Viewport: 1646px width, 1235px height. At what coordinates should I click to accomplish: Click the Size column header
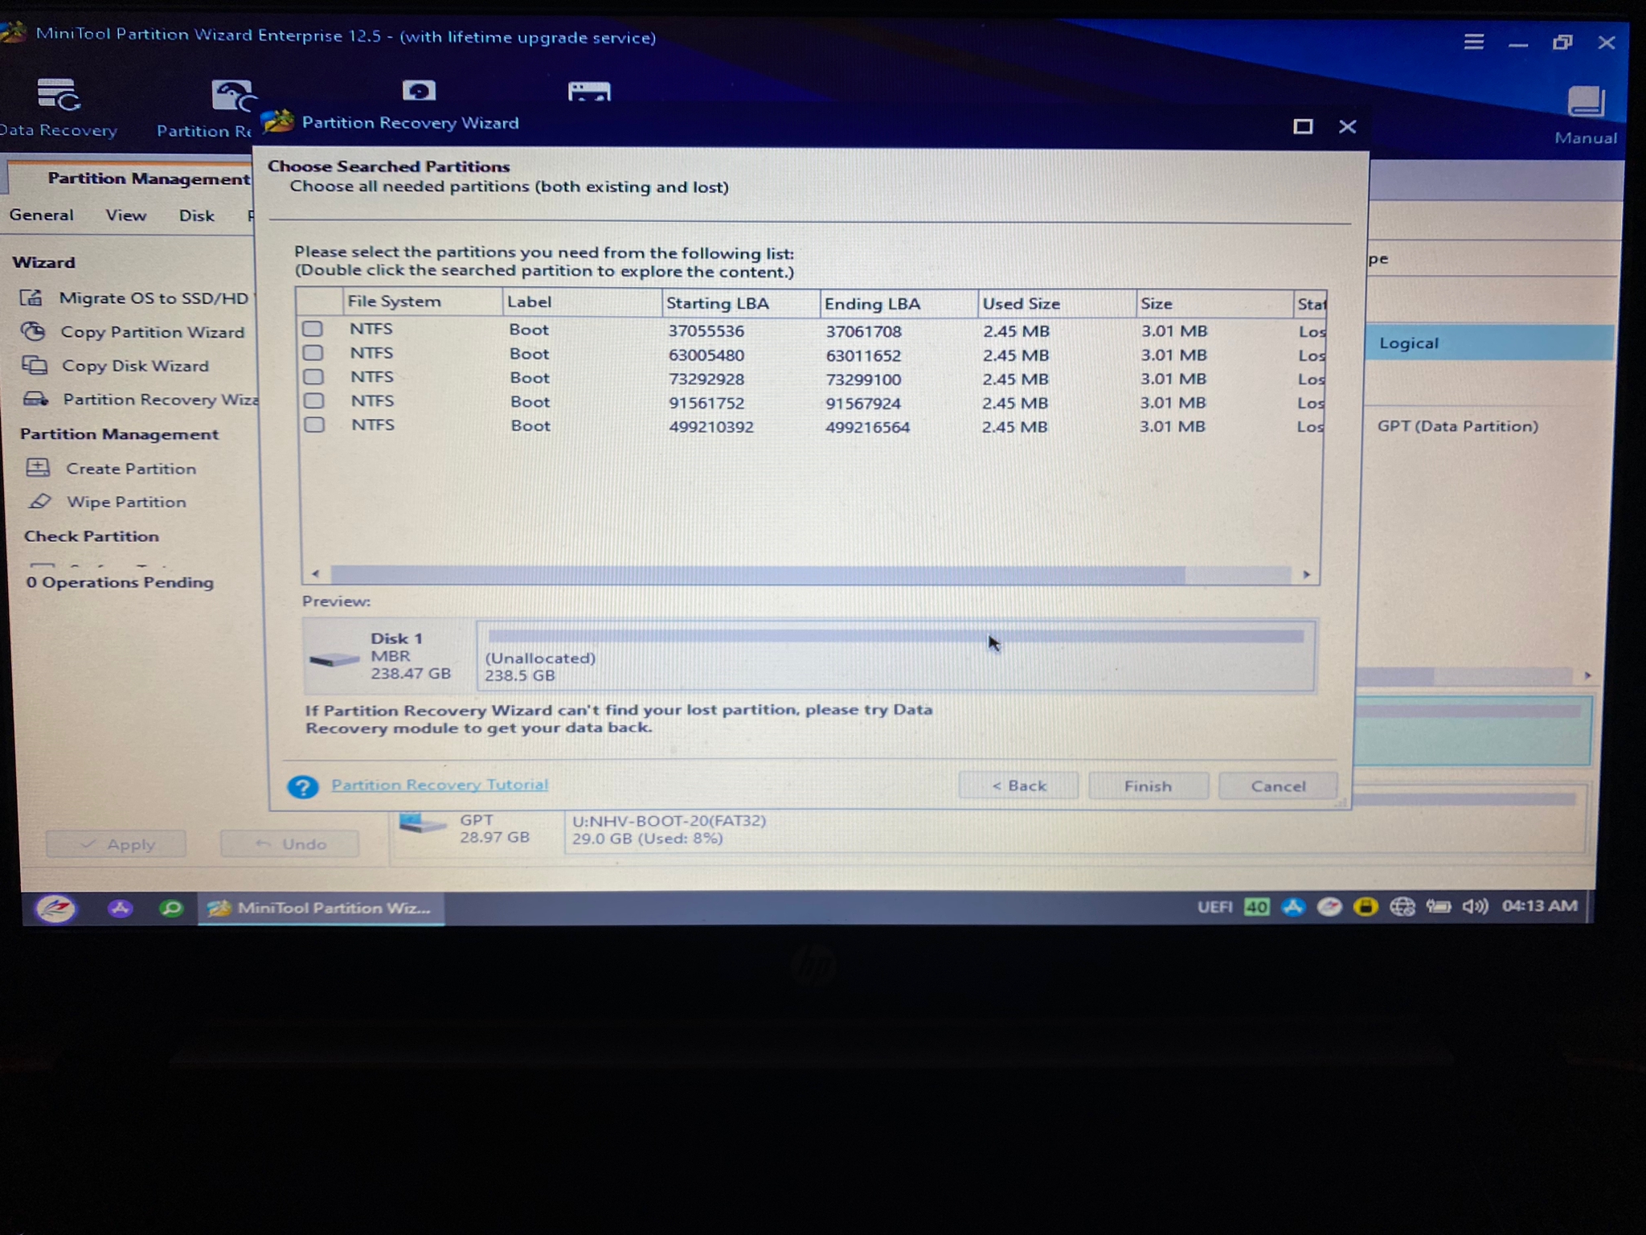pyautogui.click(x=1214, y=304)
